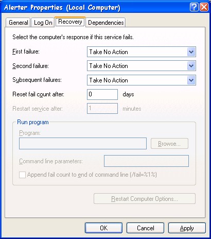The height and width of the screenshot is (239, 211).
Task: Click the title bar help question mark icon
Action: point(194,7)
